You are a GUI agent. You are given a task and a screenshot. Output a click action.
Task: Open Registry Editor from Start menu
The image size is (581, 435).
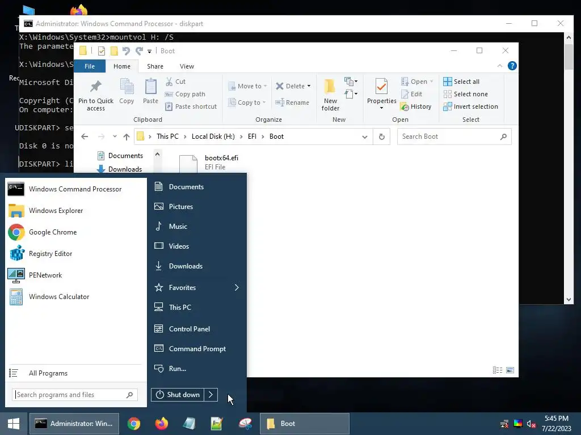pyautogui.click(x=76, y=253)
